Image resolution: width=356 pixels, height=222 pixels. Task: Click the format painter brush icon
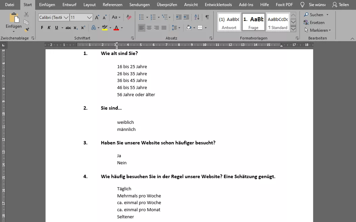pos(26,30)
